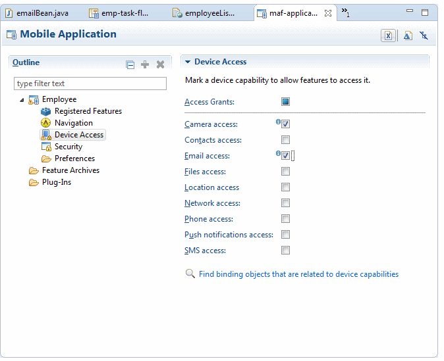
Task: Click the emp-task-flow tab icon
Action: point(94,13)
